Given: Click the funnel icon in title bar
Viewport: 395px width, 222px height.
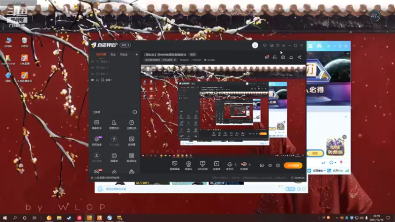Looking at the screenshot, I should click(x=277, y=45).
